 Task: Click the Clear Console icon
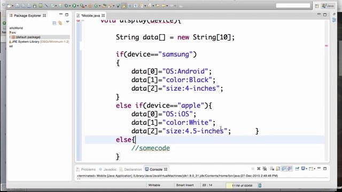272,169
